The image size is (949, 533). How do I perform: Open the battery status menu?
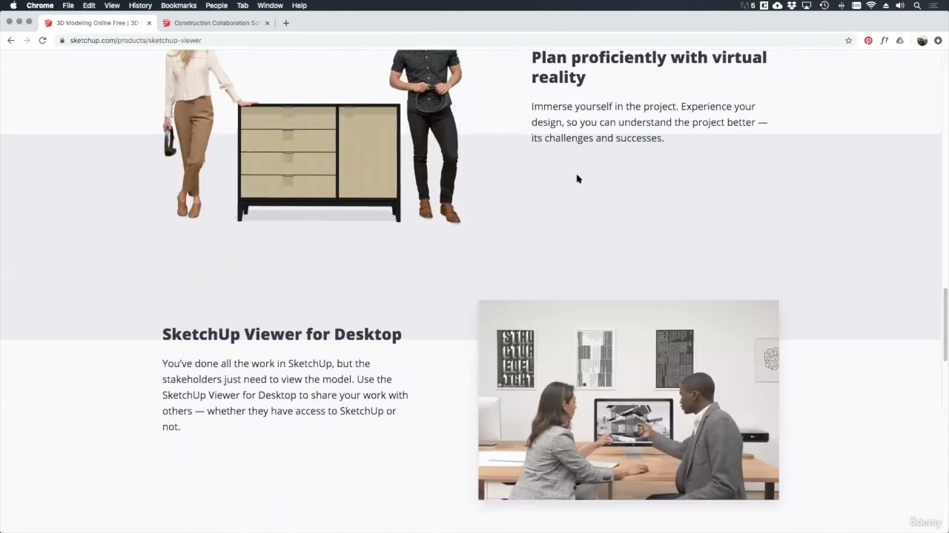coord(856,5)
